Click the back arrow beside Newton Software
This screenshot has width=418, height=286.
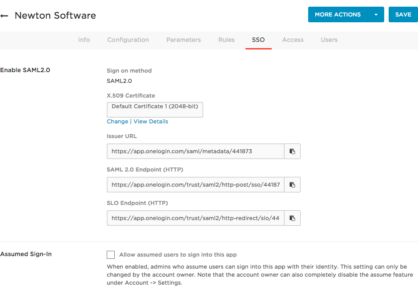[x=4, y=16]
